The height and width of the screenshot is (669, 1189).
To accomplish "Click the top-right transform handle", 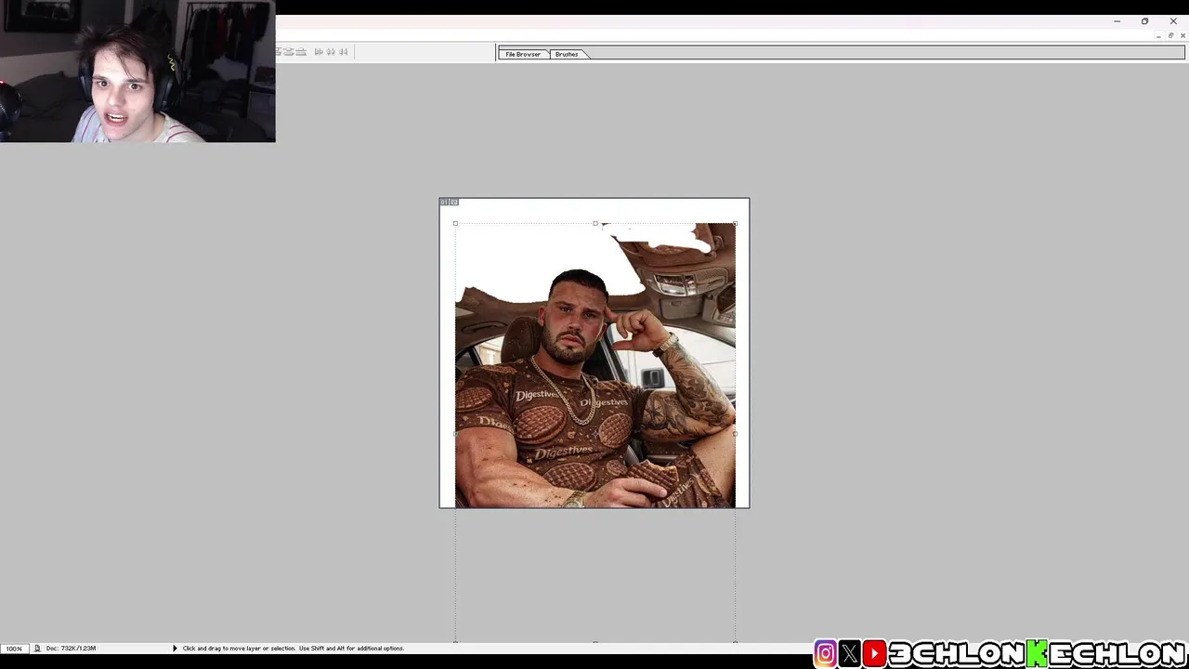I will 735,223.
